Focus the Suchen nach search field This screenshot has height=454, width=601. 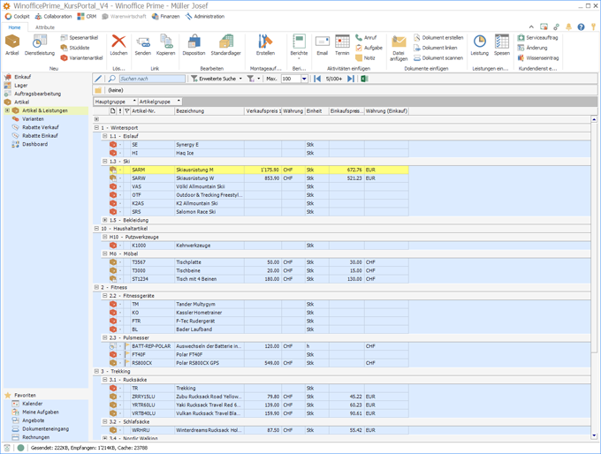click(x=152, y=79)
